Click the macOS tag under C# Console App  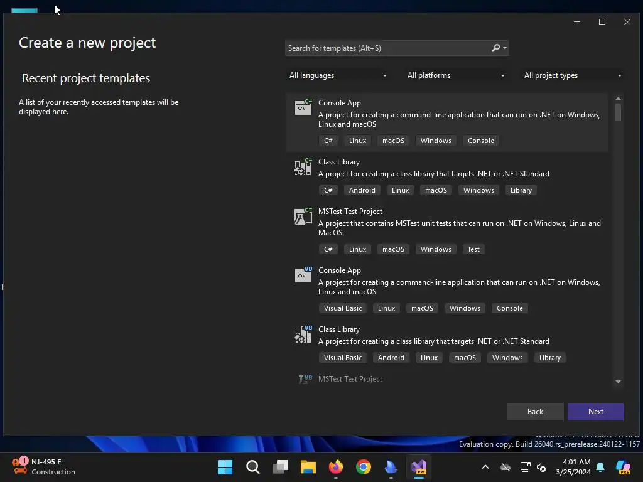(393, 141)
